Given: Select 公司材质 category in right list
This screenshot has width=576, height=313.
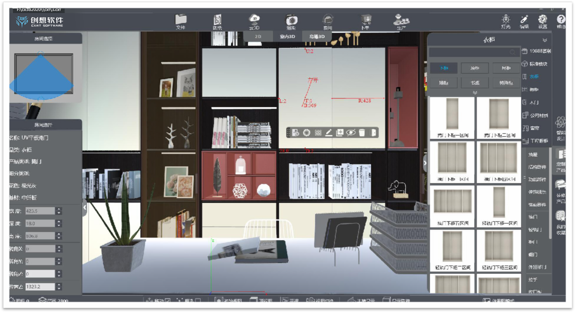Looking at the screenshot, I should (x=536, y=115).
